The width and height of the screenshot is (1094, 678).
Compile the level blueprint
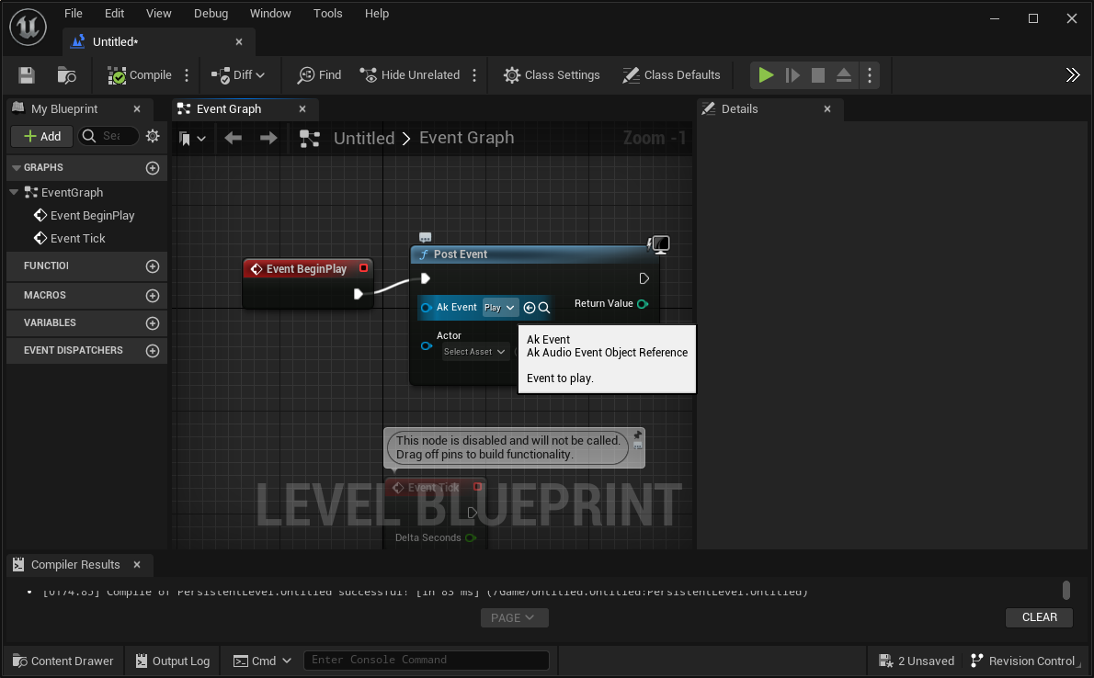pos(140,75)
